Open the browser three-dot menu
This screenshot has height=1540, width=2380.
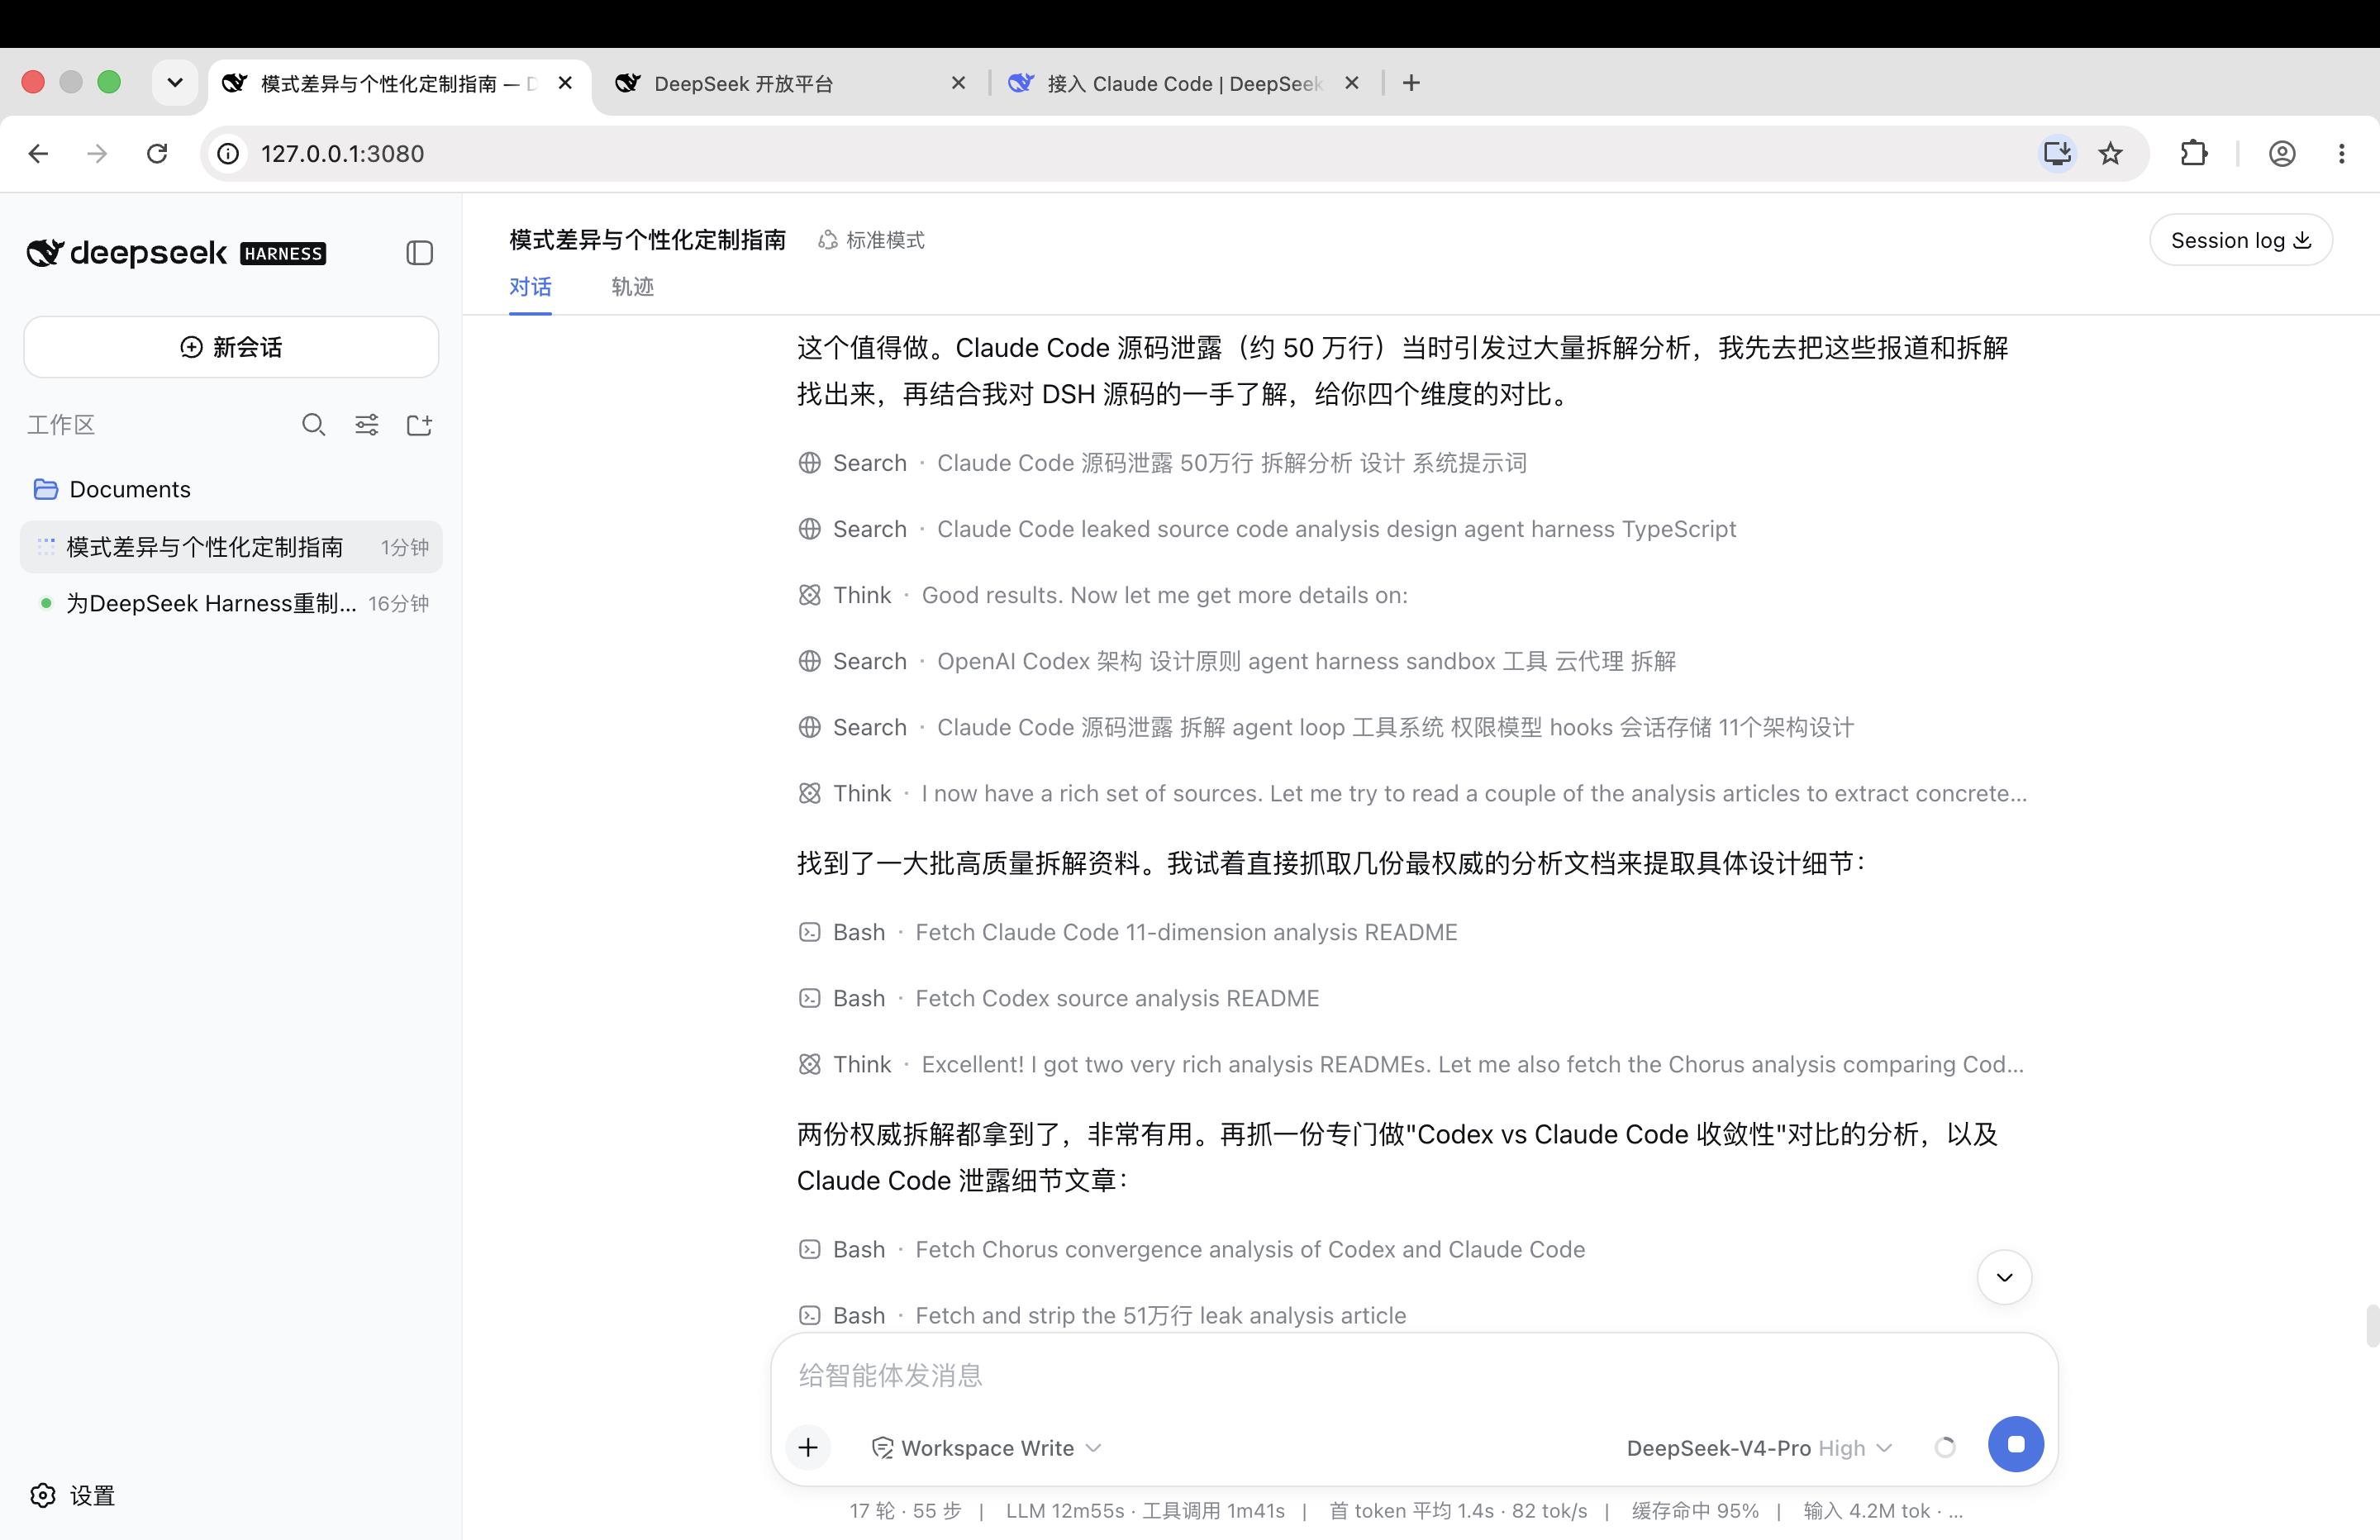pyautogui.click(x=2341, y=153)
